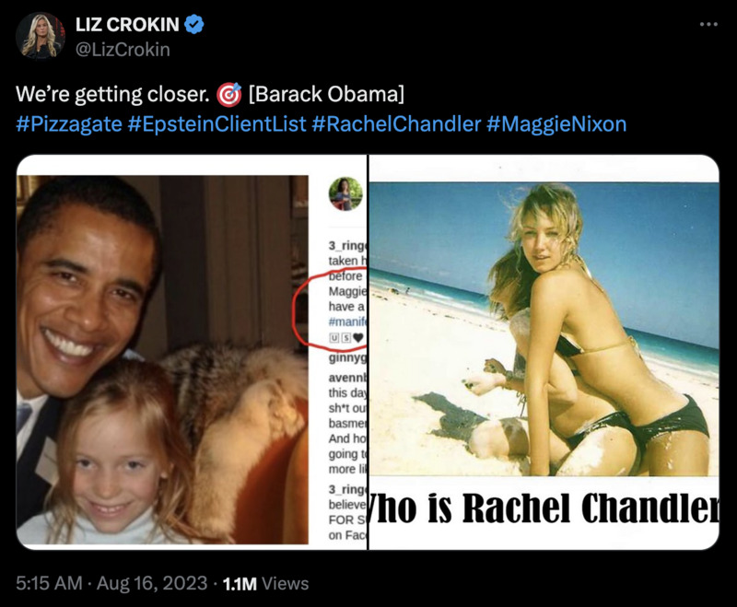Viewport: 737px width, 607px height.
Task: Click the 1.1M Views counter
Action: [265, 583]
